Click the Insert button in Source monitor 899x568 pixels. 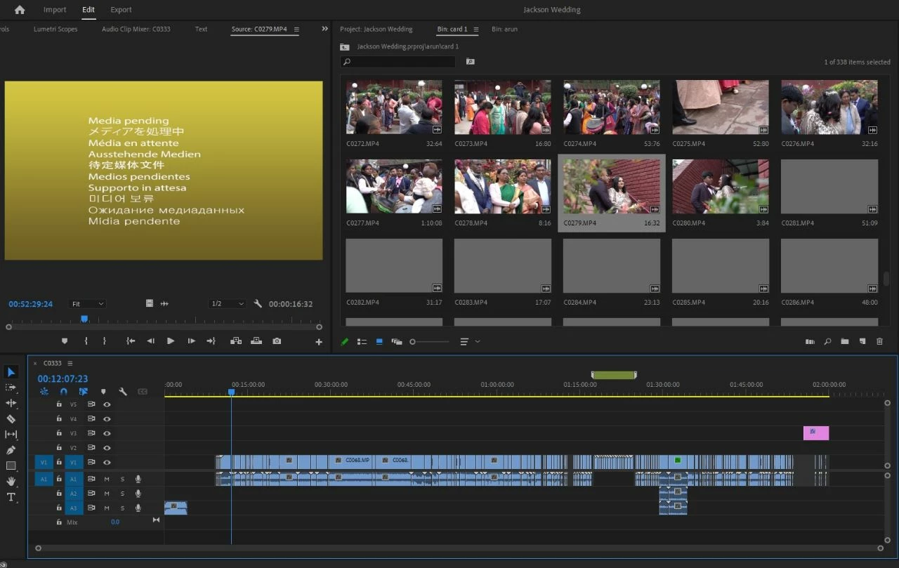[x=236, y=341]
